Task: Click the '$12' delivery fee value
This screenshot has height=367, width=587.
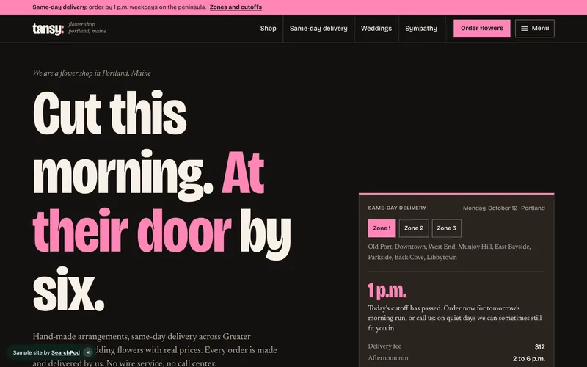Action: click(540, 346)
